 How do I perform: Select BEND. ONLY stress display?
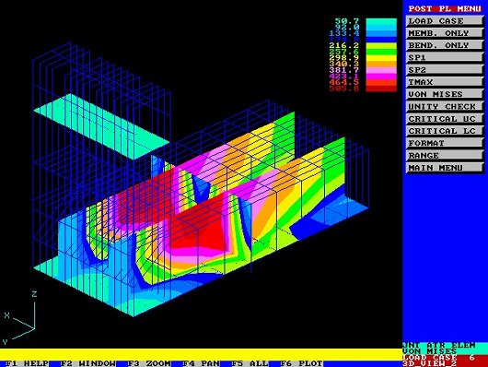(445, 45)
